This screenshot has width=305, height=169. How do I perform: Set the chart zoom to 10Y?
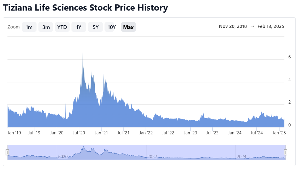[x=111, y=27]
